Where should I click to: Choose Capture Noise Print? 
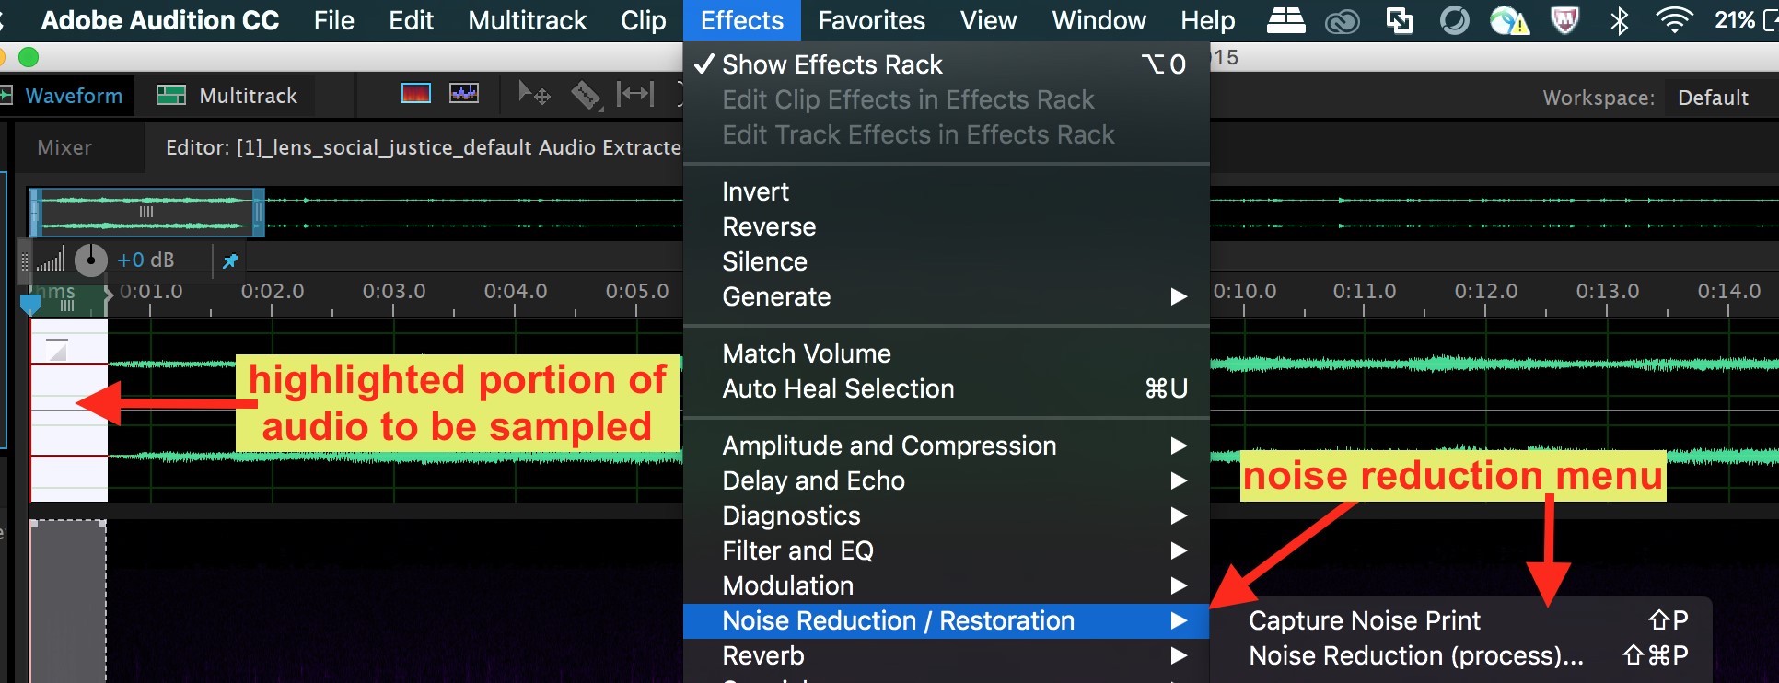coord(1364,620)
